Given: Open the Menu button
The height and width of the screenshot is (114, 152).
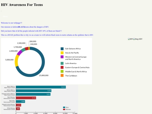Looking at the screenshot, I should click(5, 17).
